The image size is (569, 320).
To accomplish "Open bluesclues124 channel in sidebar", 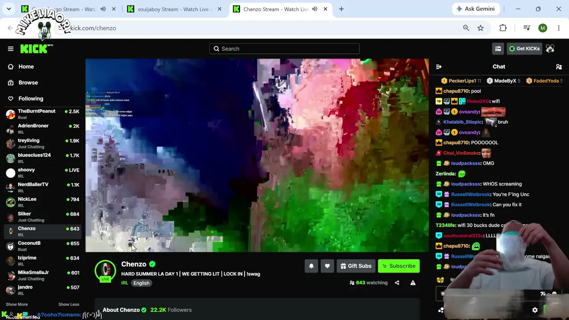I will coord(43,158).
